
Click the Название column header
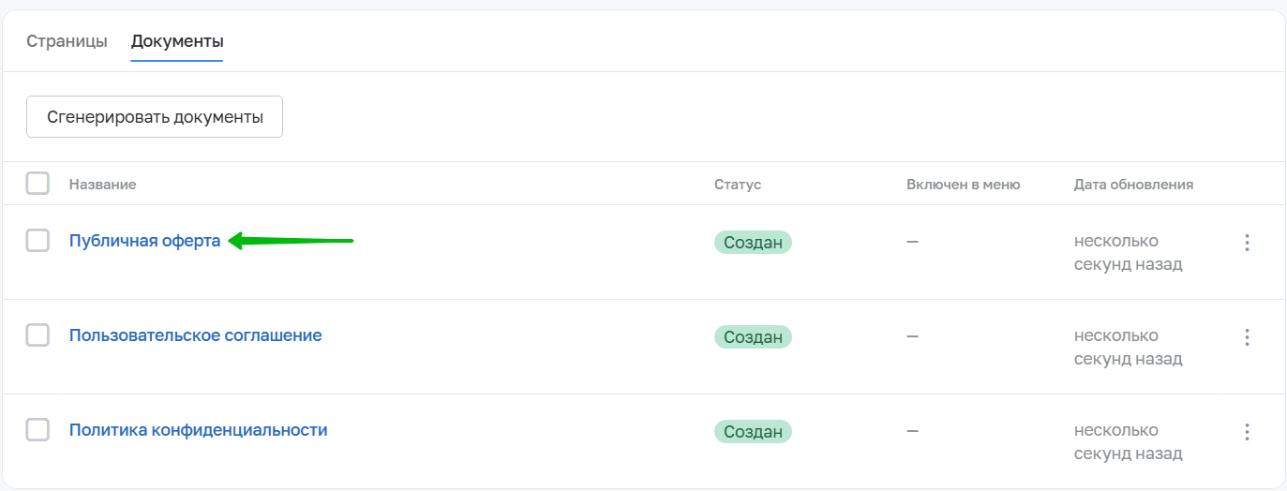click(x=102, y=185)
